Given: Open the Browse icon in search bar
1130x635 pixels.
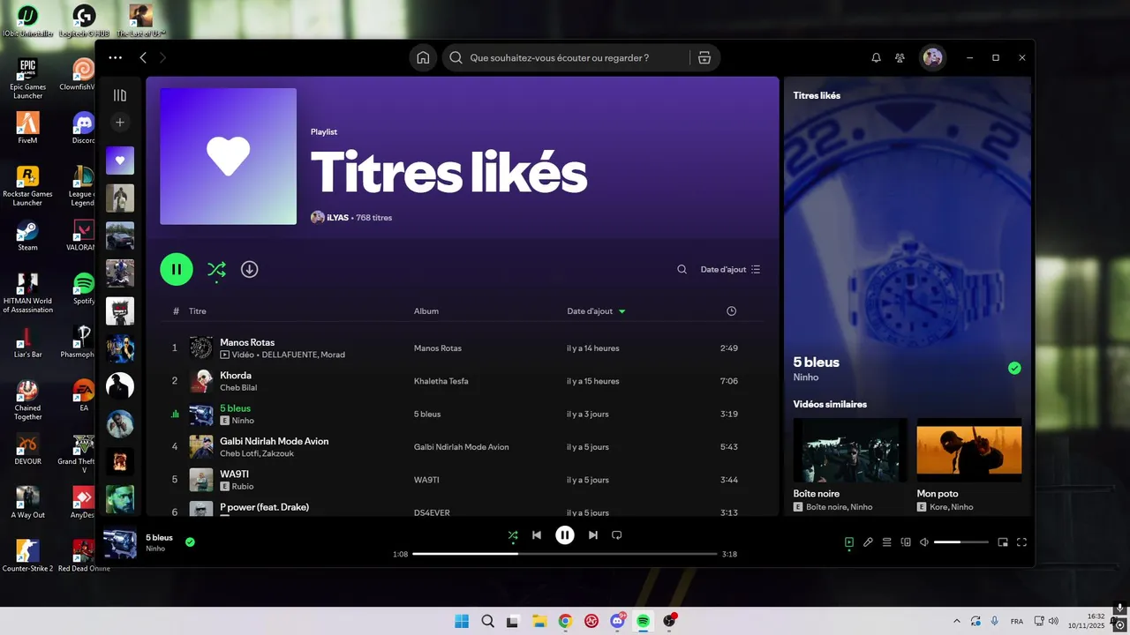Looking at the screenshot, I should (x=704, y=58).
